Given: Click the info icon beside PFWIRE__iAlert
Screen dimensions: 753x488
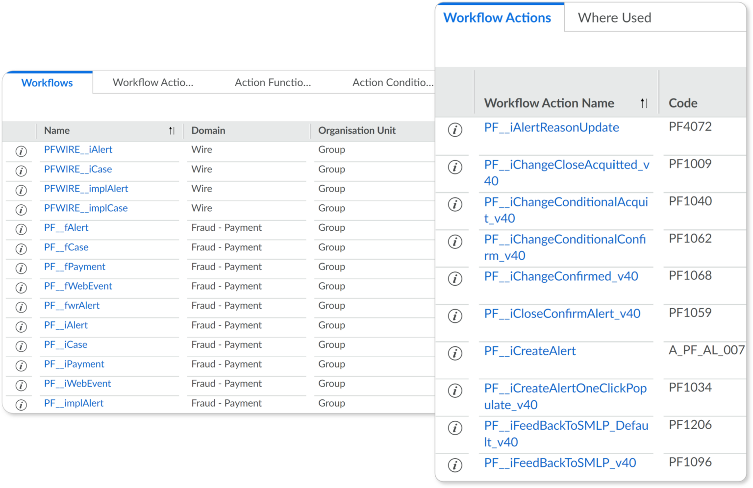Looking at the screenshot, I should pyautogui.click(x=20, y=151).
